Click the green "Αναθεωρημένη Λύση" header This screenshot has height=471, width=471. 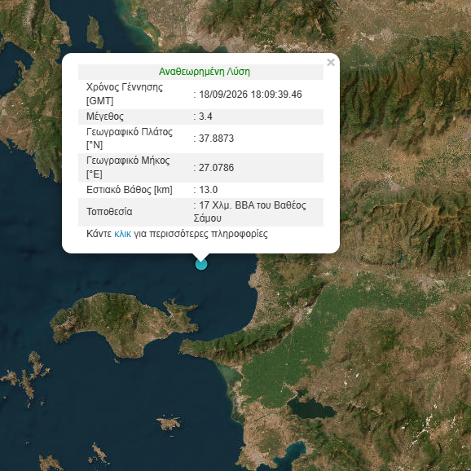tap(205, 72)
